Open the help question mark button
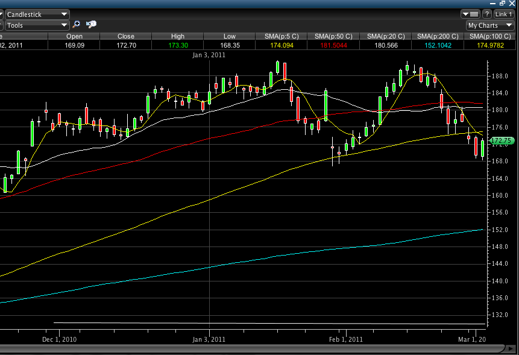 pos(486,14)
